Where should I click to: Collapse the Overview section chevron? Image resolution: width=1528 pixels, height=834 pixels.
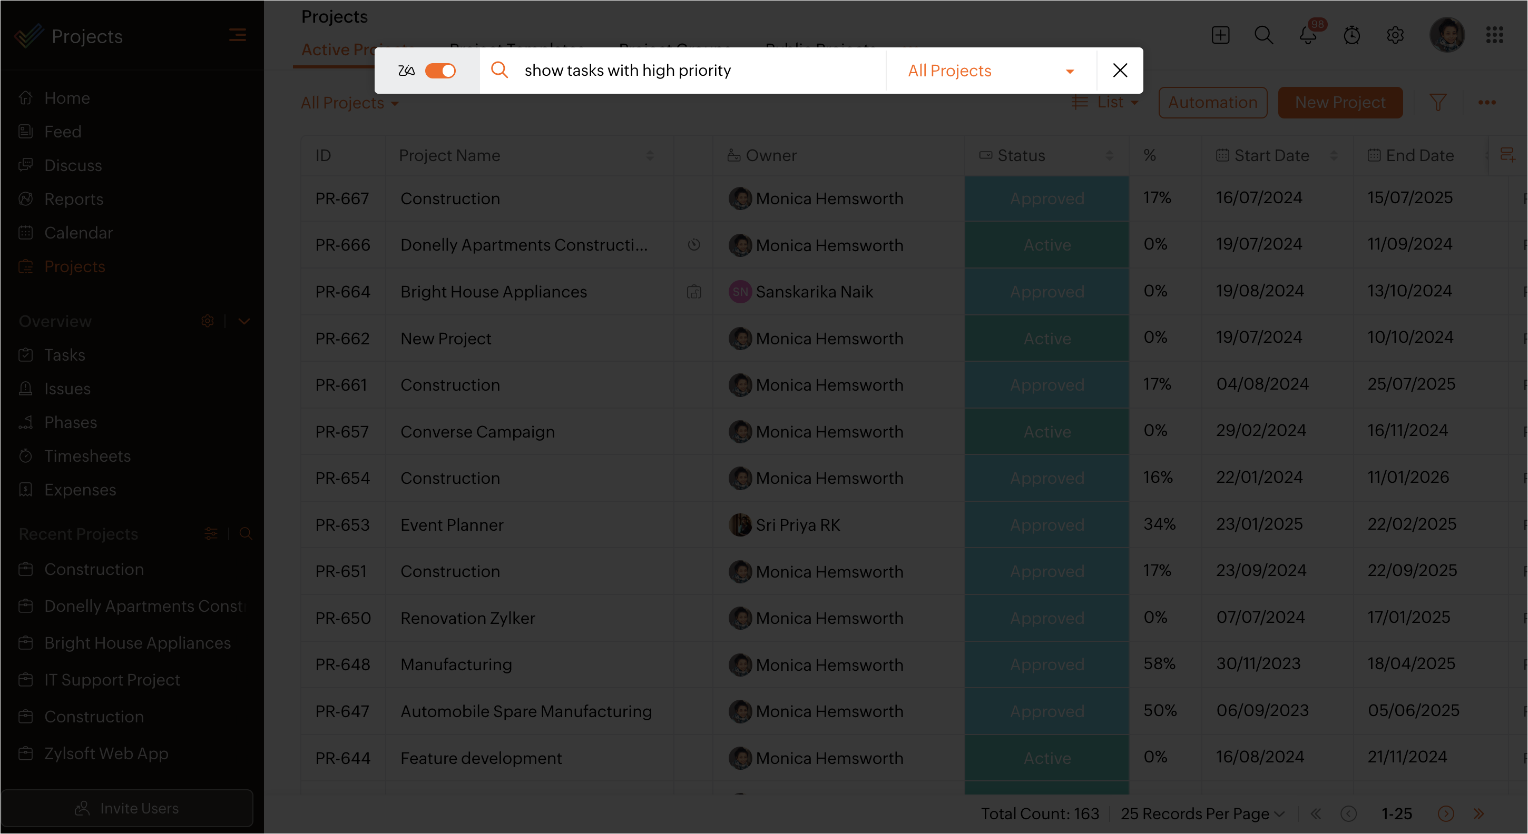coord(244,321)
